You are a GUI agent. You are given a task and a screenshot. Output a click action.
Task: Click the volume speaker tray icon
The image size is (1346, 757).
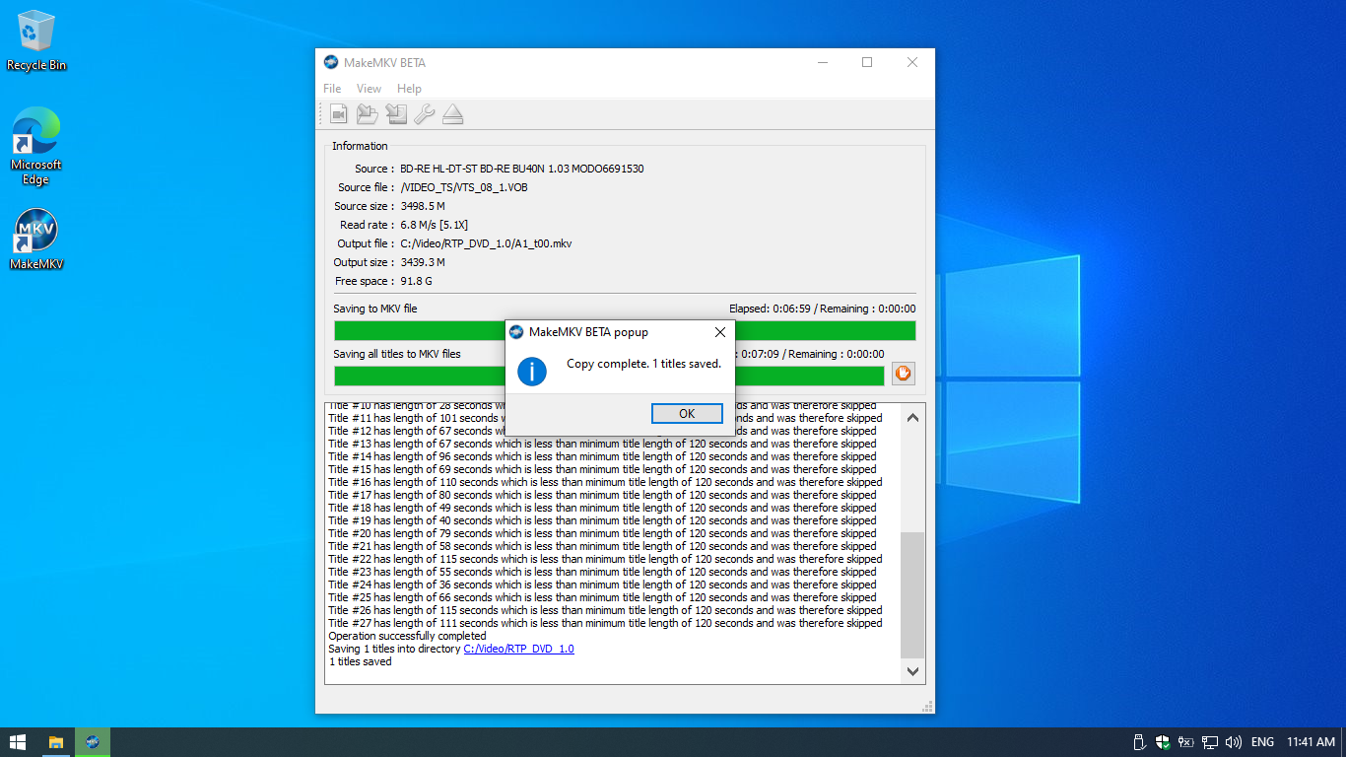click(1234, 742)
